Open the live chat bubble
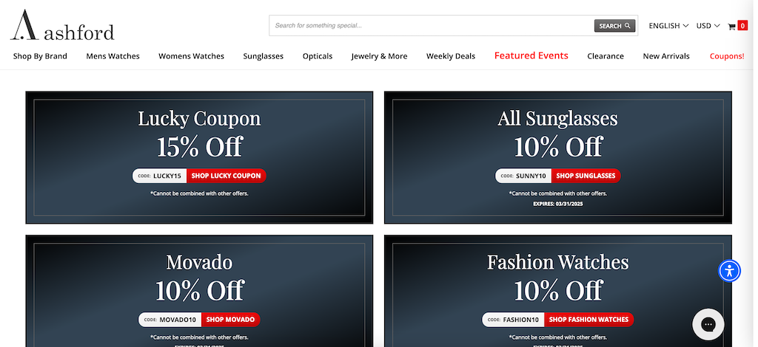758x347 pixels. pos(708,324)
